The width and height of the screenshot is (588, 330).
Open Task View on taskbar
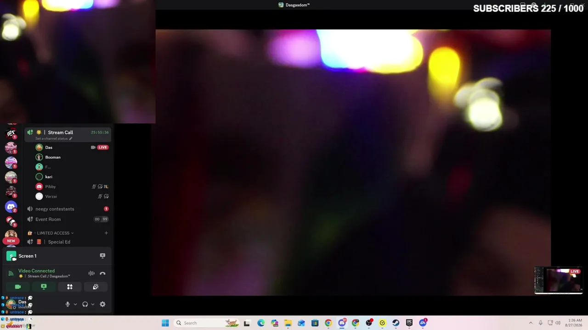247,323
